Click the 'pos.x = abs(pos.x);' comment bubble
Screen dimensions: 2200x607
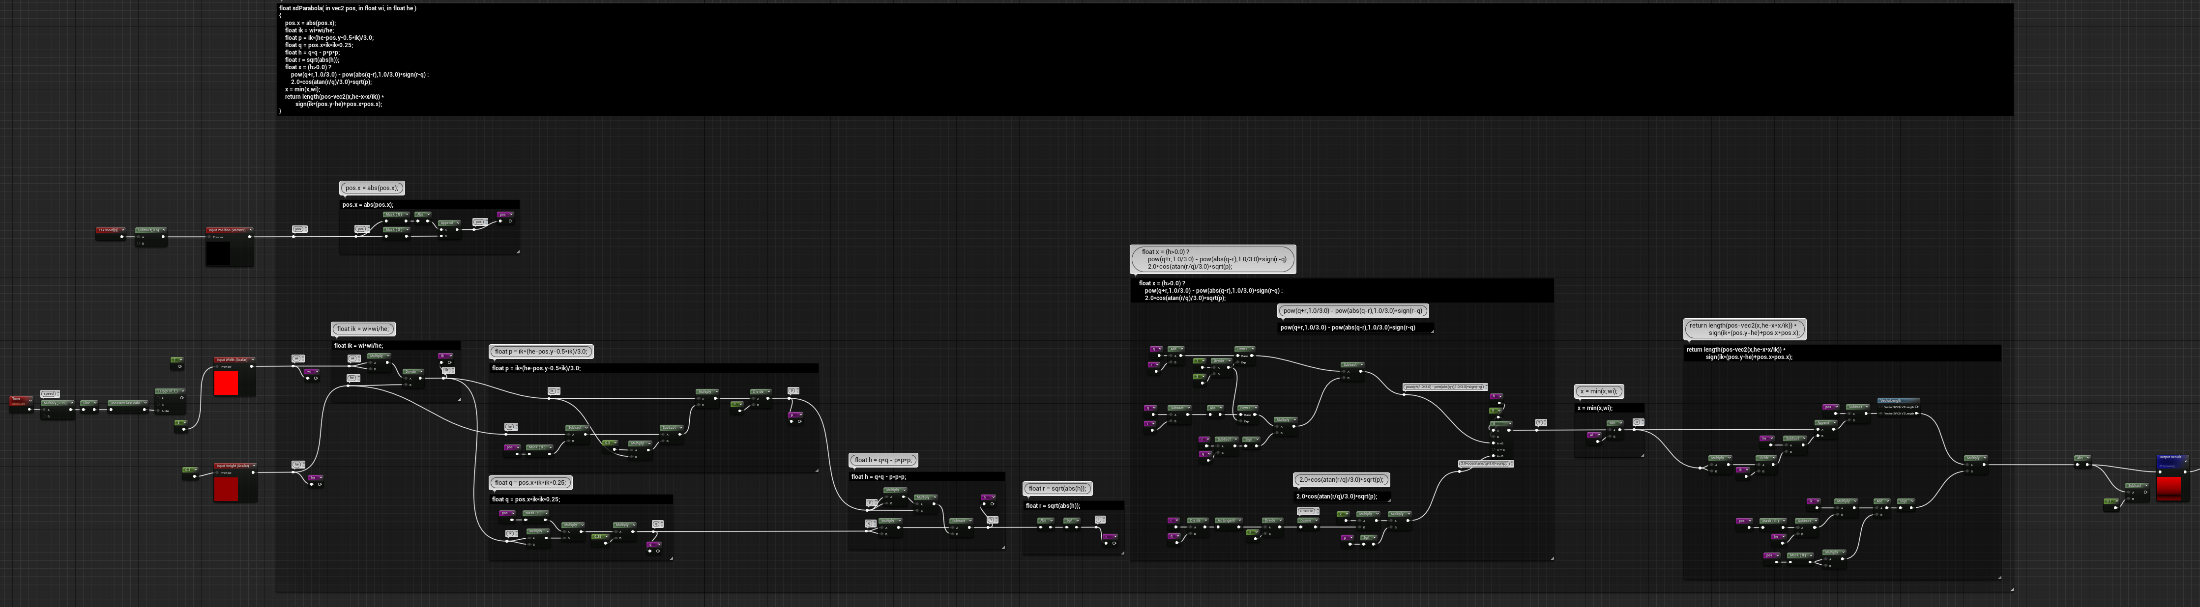372,188
